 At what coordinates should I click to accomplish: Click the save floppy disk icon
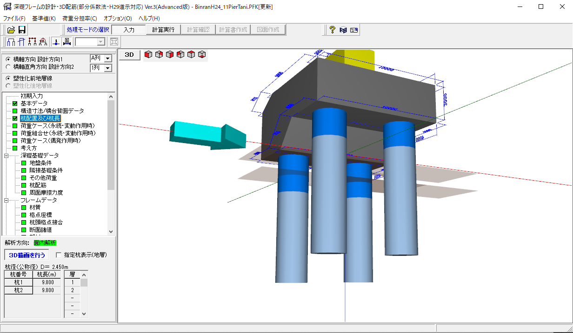click(22, 30)
